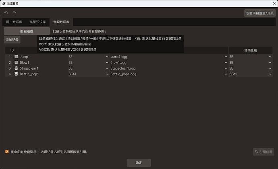Select the Jump1 record name
278x169 pixels.
tap(25, 57)
